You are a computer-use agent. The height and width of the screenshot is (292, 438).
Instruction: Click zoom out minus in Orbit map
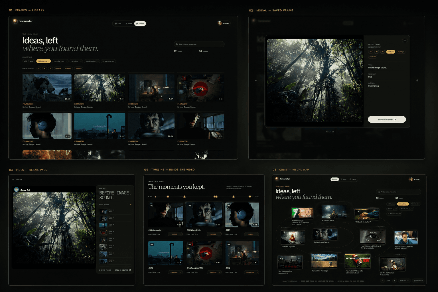(x=382, y=281)
